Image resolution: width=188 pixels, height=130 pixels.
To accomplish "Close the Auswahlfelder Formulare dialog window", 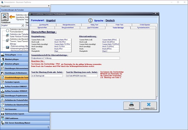I will tap(155, 14).
